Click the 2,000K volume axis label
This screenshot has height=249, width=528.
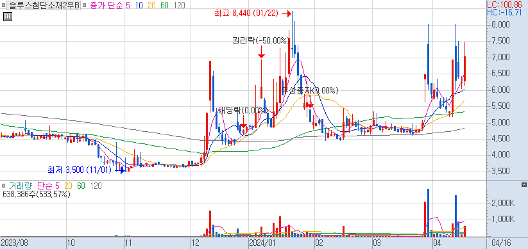pos(502,203)
